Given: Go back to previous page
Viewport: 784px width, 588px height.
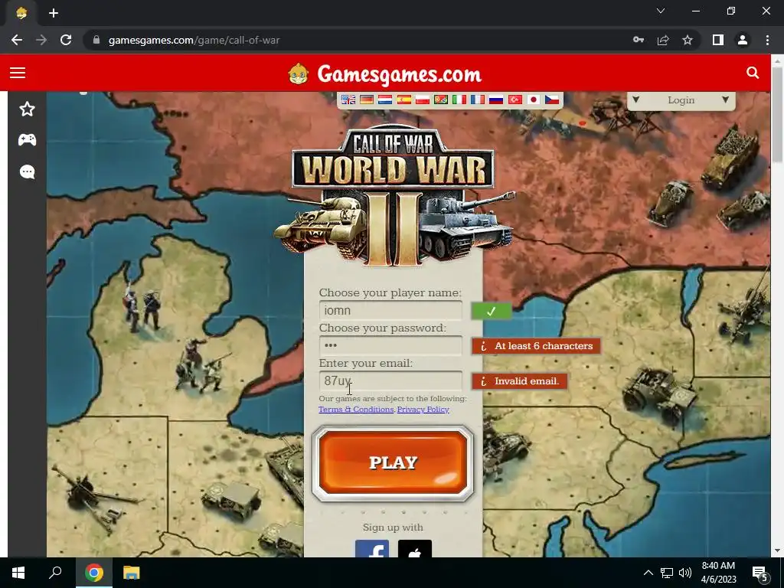Looking at the screenshot, I should coord(17,40).
